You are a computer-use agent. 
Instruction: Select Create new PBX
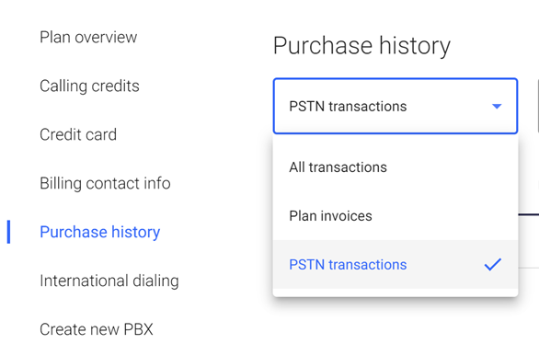click(97, 329)
